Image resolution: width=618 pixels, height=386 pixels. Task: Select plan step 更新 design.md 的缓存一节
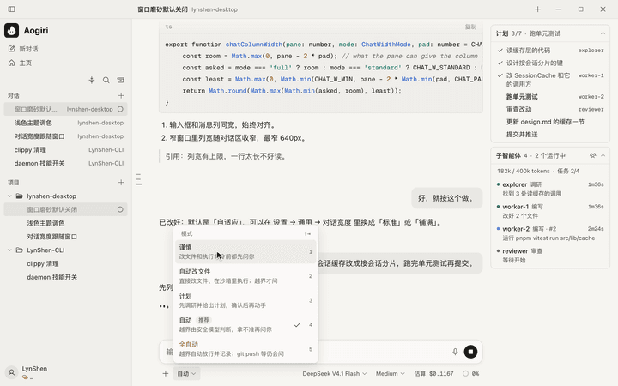point(550,122)
